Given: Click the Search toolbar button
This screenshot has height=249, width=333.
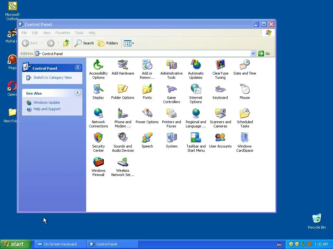Looking at the screenshot, I should click(84, 43).
